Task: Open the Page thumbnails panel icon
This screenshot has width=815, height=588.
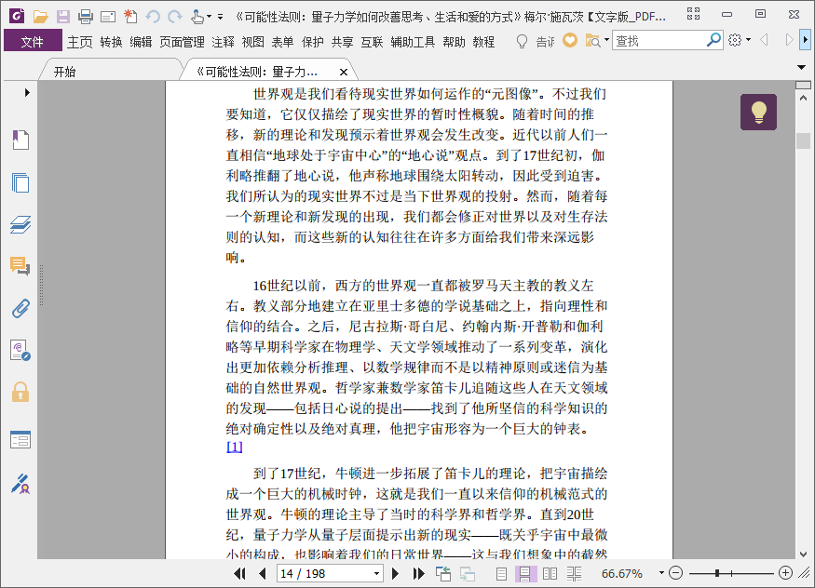Action: pyautogui.click(x=20, y=182)
